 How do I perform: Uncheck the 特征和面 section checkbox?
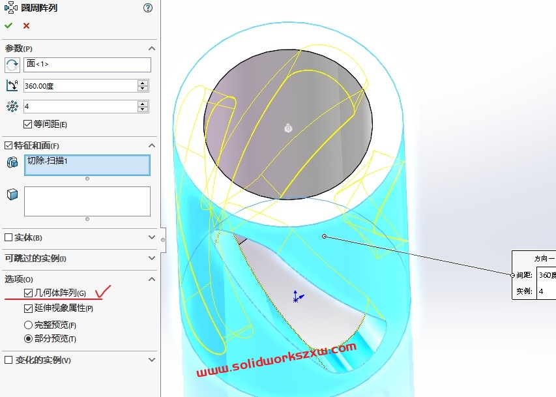pyautogui.click(x=7, y=145)
